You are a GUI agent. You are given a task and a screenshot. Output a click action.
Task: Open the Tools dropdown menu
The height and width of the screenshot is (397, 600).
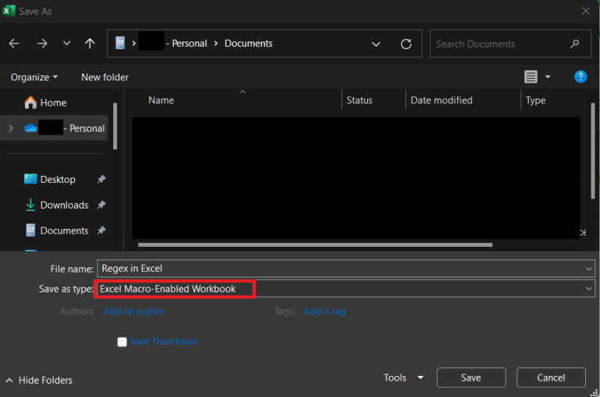[x=403, y=378]
